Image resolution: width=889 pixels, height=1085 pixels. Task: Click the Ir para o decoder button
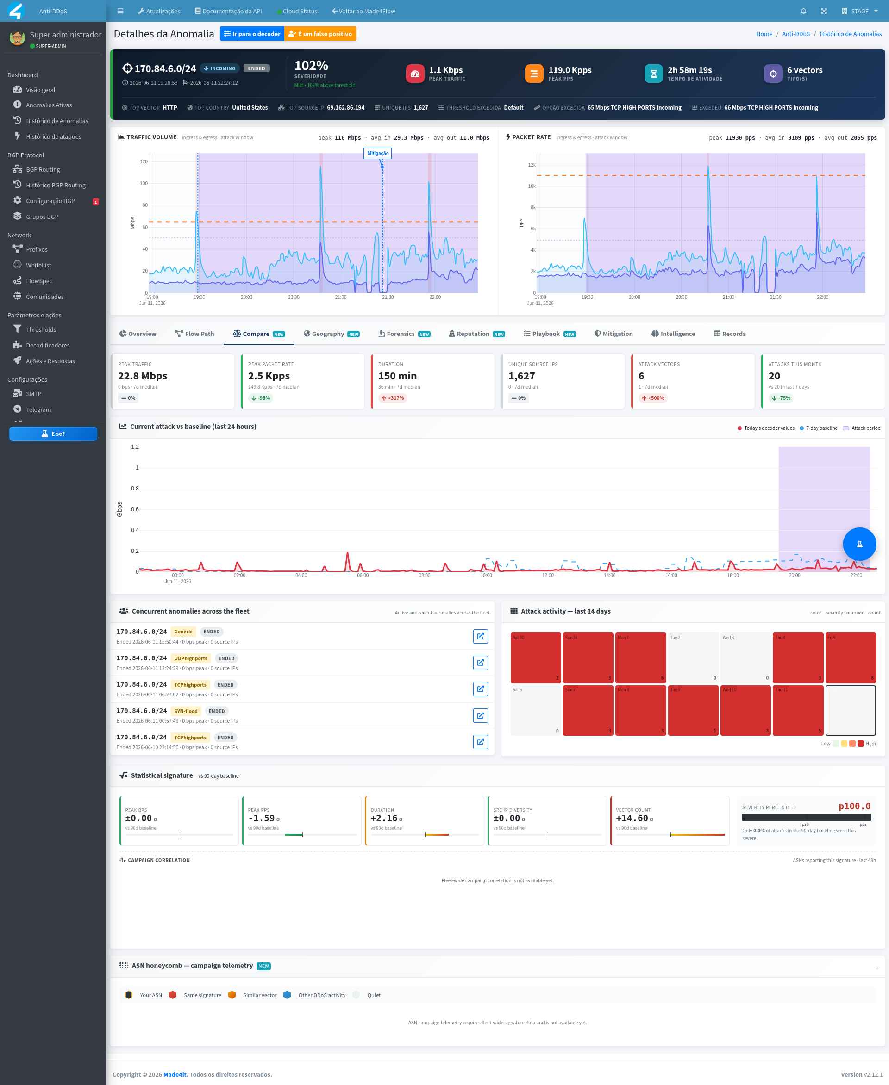252,34
